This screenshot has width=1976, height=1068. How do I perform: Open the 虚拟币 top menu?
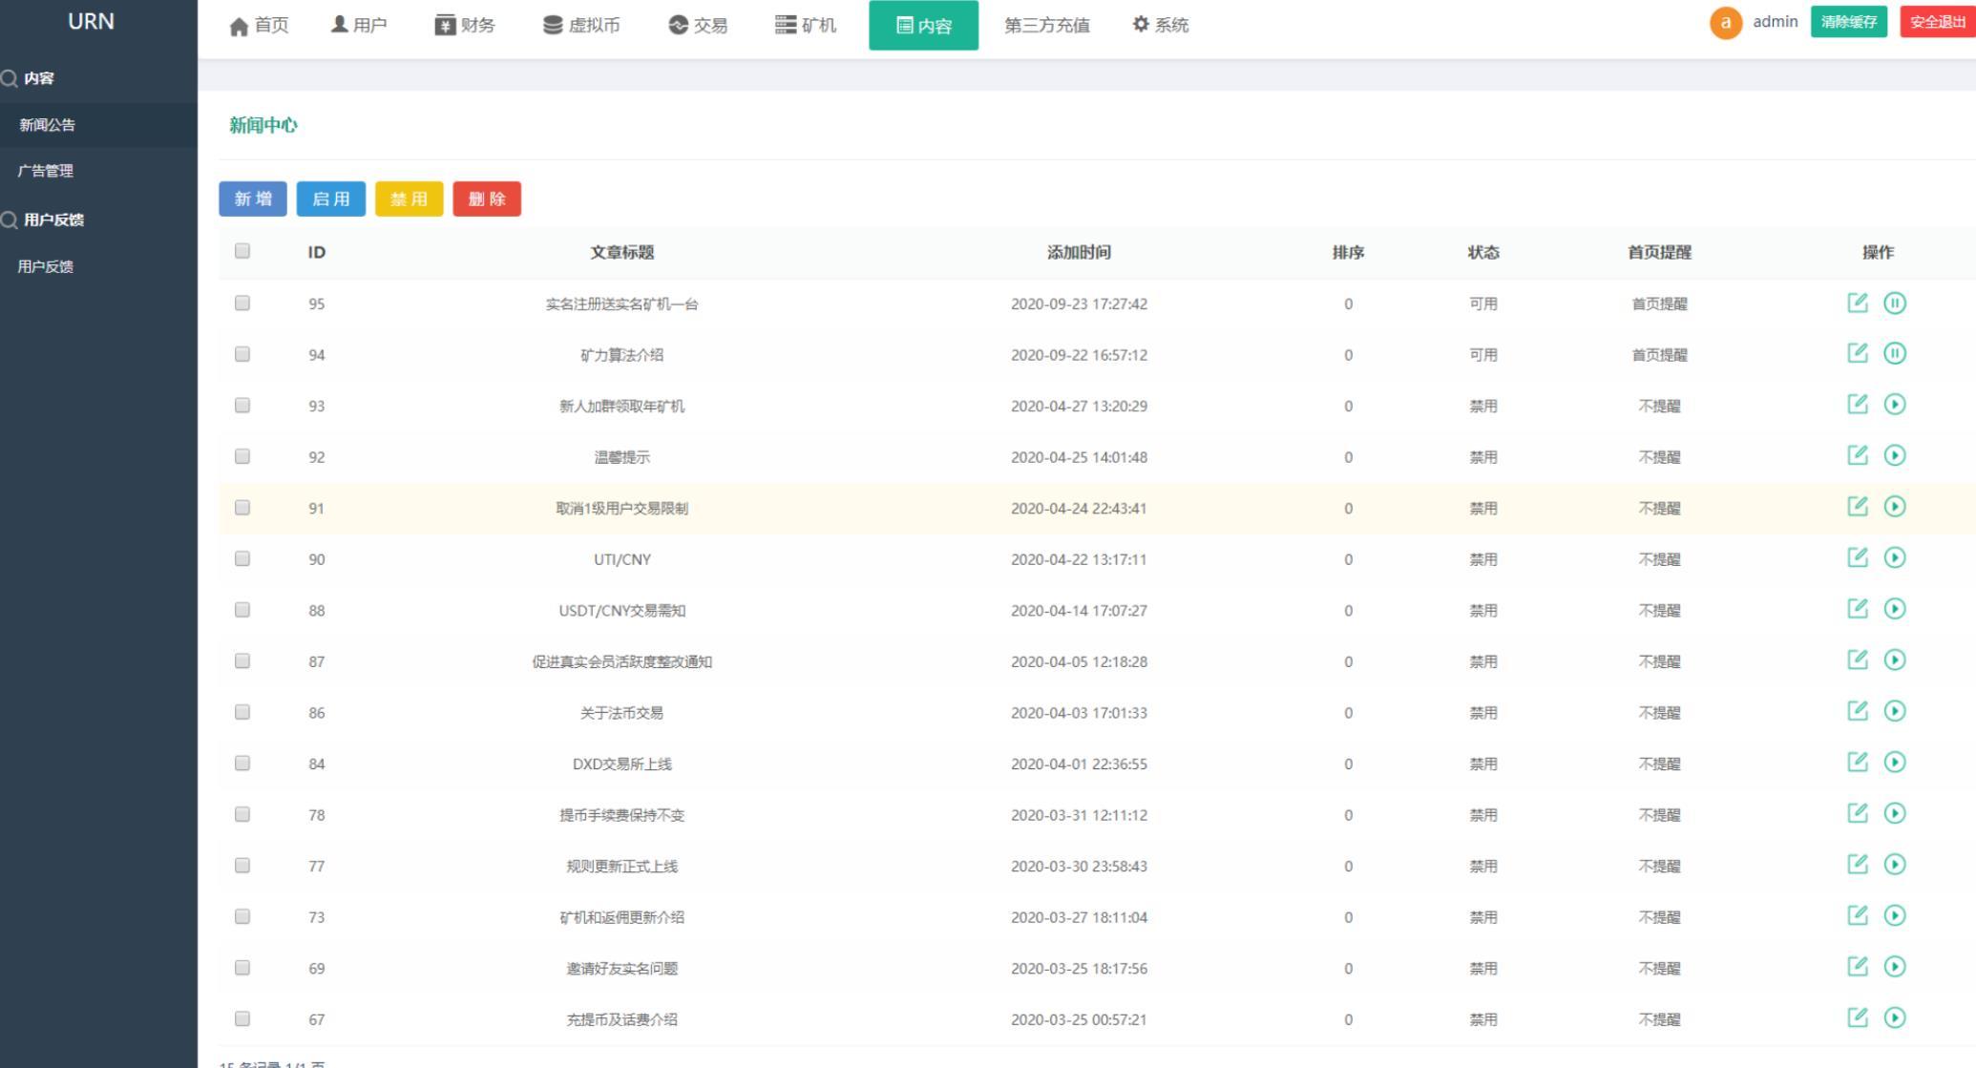[x=581, y=25]
